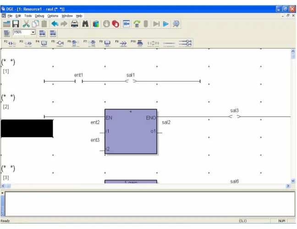Toggle the grid display icon

(6, 33)
